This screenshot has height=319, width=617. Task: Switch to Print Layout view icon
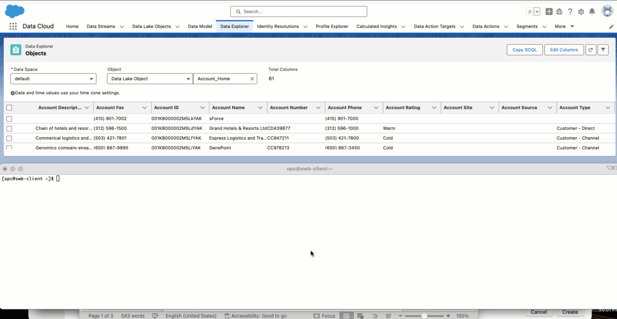(346, 315)
